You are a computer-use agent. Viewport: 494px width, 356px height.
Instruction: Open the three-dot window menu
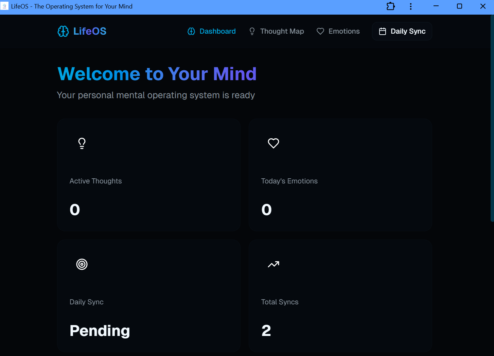click(x=411, y=6)
